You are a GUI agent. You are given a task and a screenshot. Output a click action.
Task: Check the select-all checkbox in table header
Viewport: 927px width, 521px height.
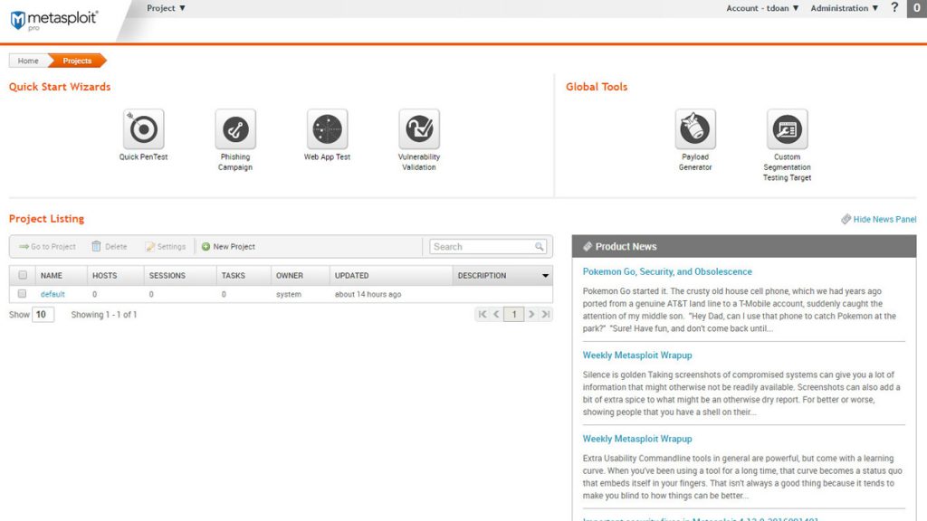click(23, 275)
